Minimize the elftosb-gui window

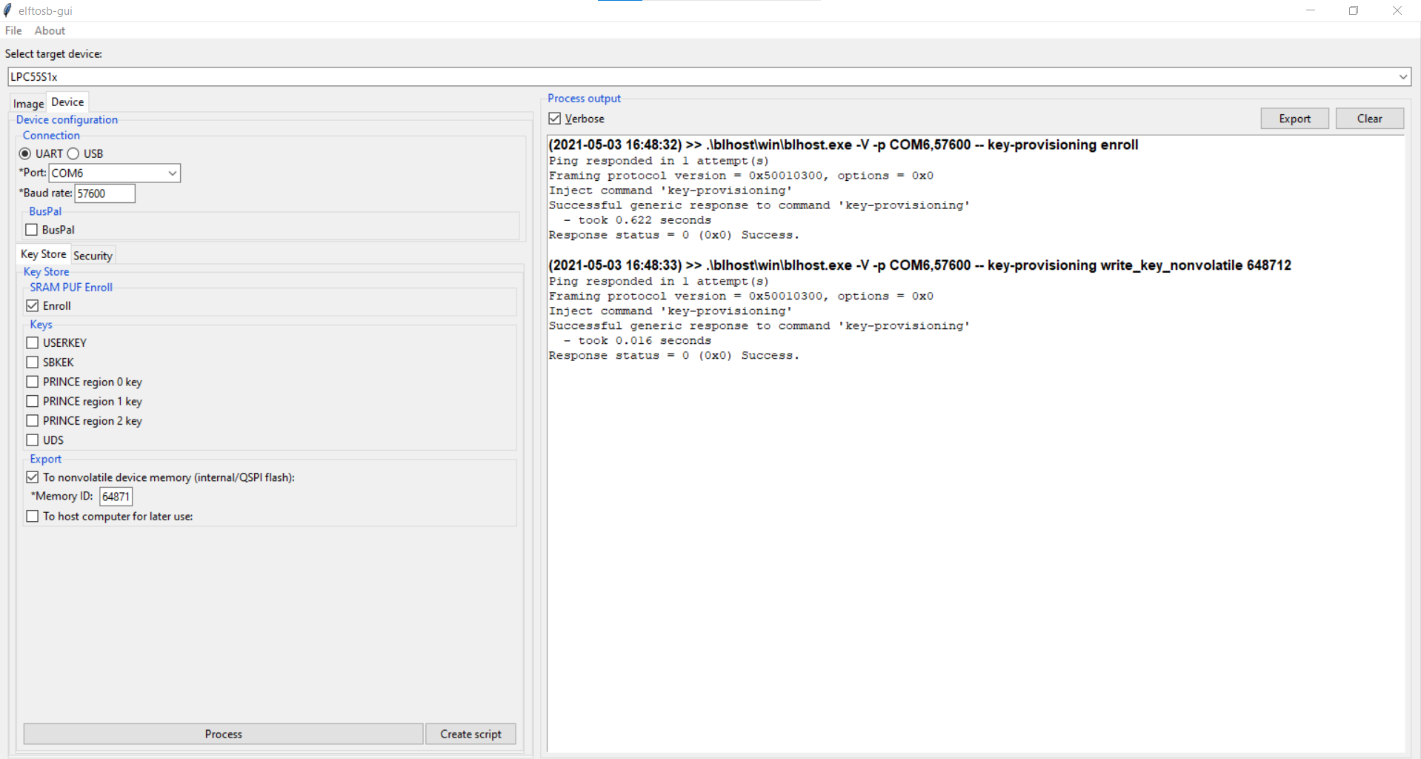pos(1311,10)
